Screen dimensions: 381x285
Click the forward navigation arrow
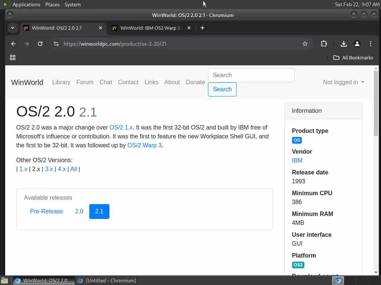point(27,44)
